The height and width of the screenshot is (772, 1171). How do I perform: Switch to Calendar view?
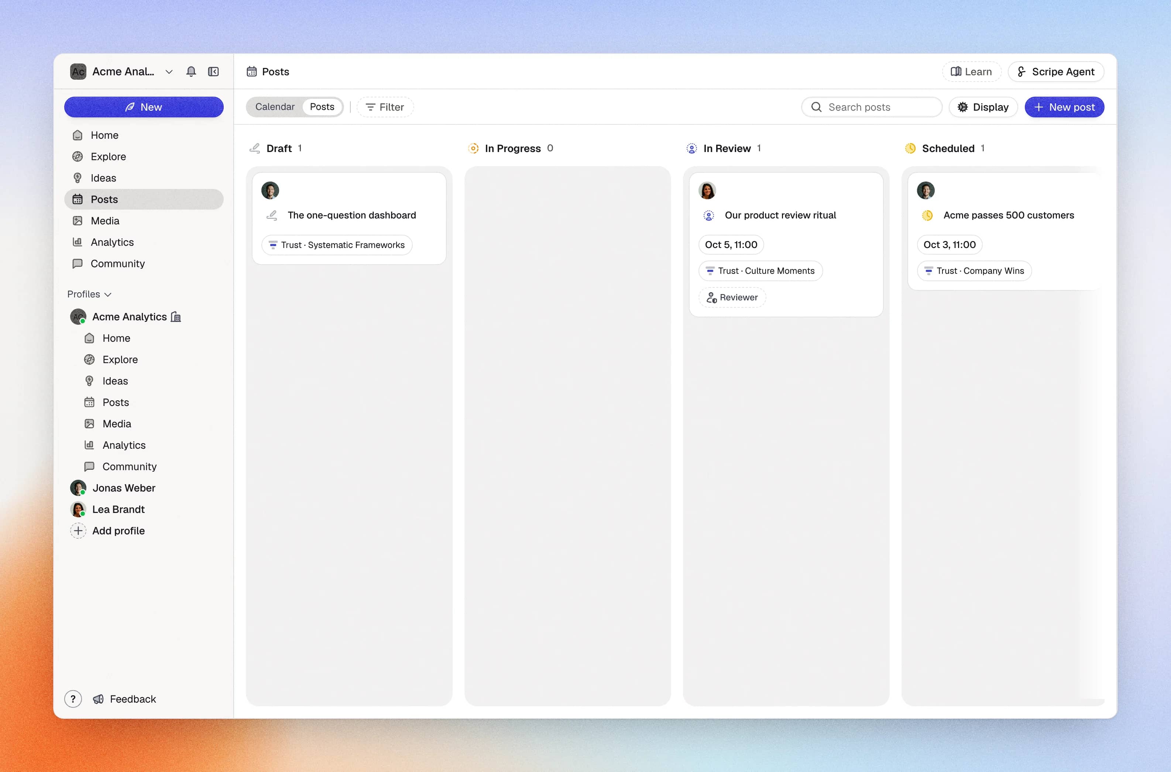click(x=275, y=107)
